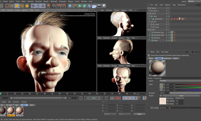Open the MoGraph menu
The height and width of the screenshot is (121, 201).
[54, 1]
